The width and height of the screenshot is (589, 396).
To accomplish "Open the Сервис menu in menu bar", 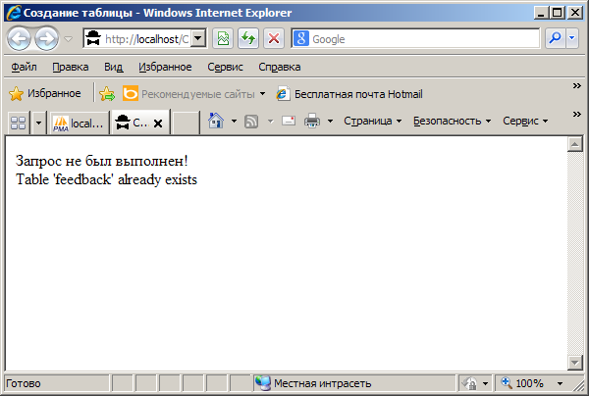I will 225,67.
